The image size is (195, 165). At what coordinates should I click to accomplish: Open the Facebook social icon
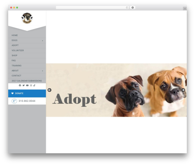pyautogui.click(x=20, y=85)
